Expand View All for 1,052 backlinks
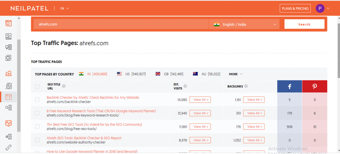The height and width of the screenshot is (154, 340). [254, 140]
